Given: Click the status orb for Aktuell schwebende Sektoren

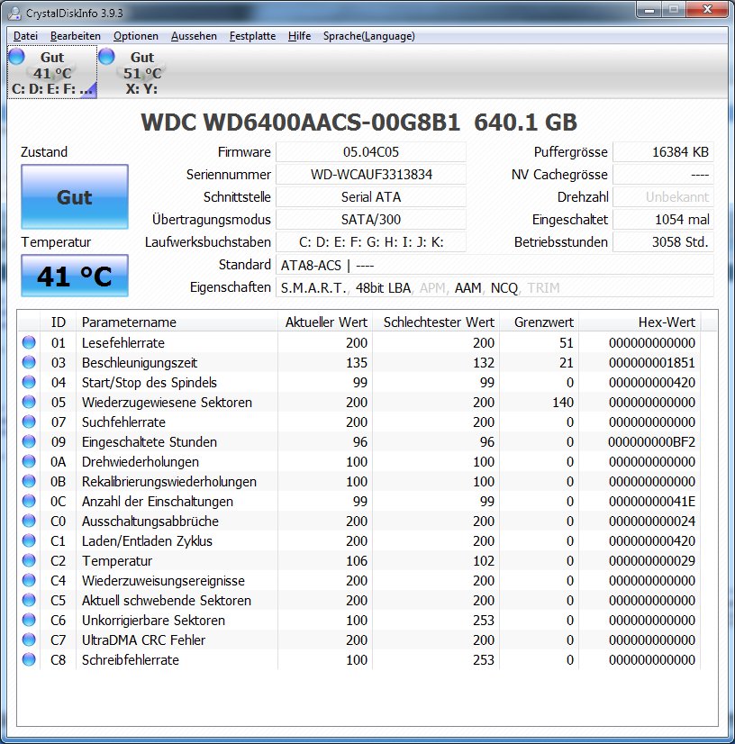Looking at the screenshot, I should click(x=29, y=600).
